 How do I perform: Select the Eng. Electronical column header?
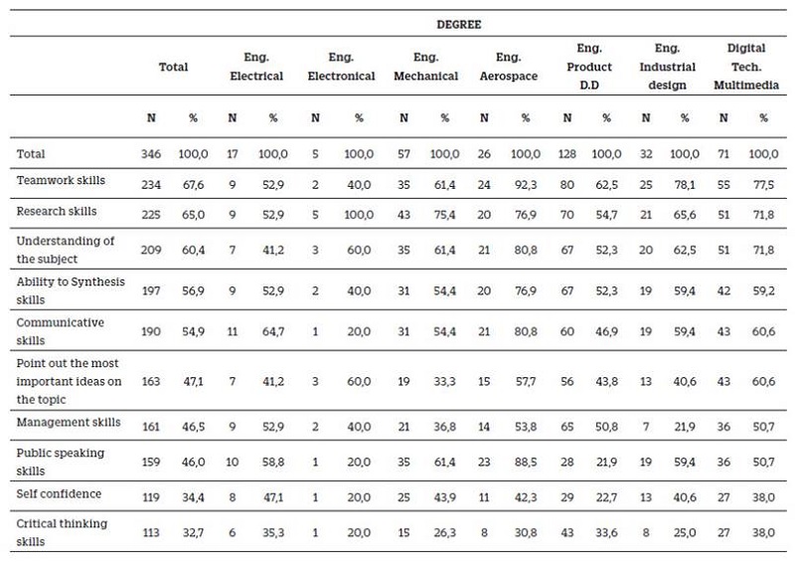click(341, 68)
